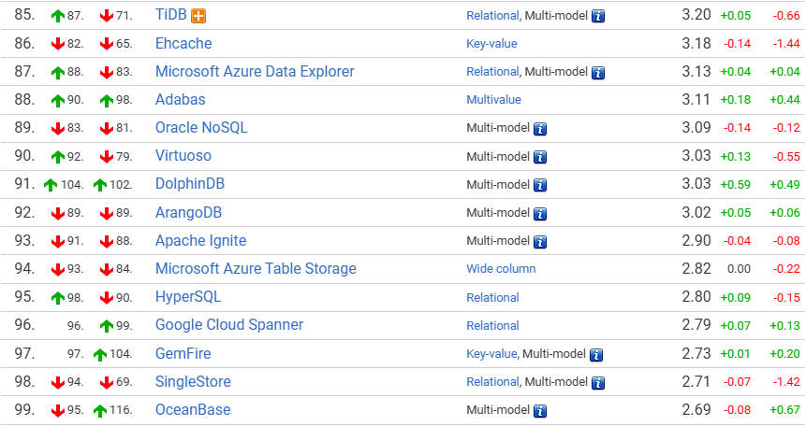This screenshot has height=426, width=806.
Task: Open the HyperSQL link
Action: (x=188, y=297)
